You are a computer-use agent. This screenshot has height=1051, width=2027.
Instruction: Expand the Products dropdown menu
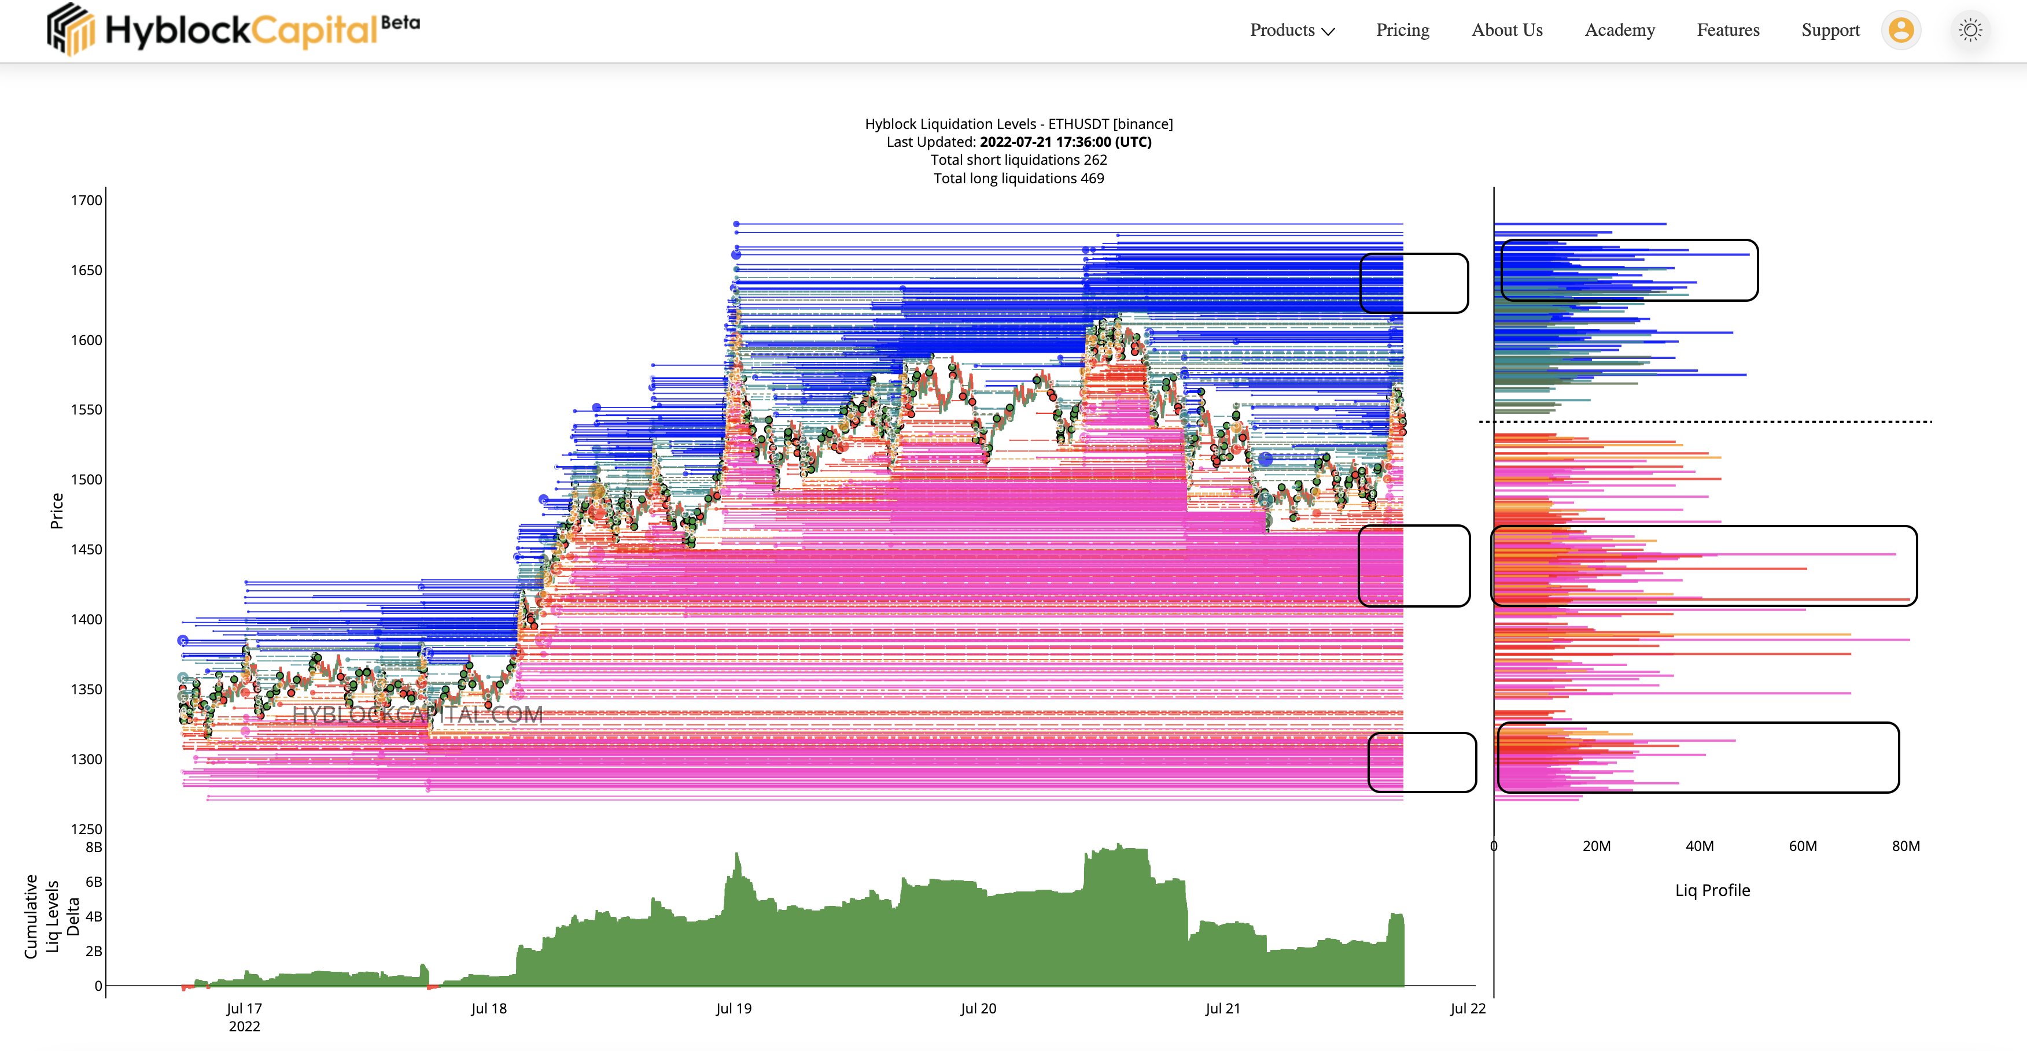[1282, 30]
